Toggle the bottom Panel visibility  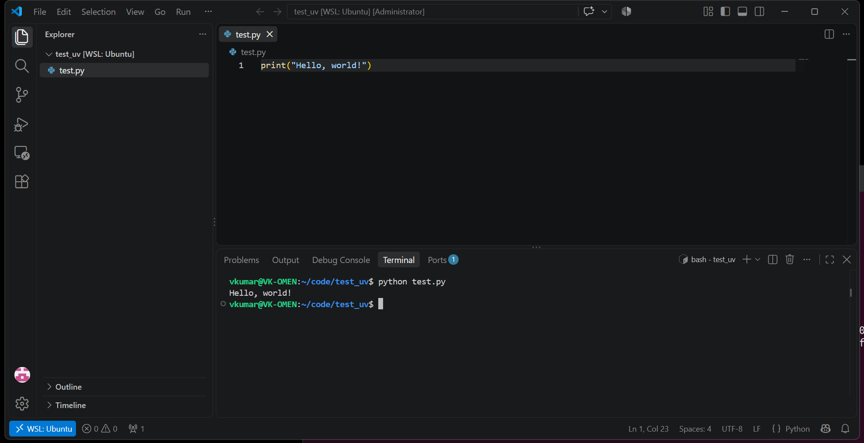(x=742, y=12)
